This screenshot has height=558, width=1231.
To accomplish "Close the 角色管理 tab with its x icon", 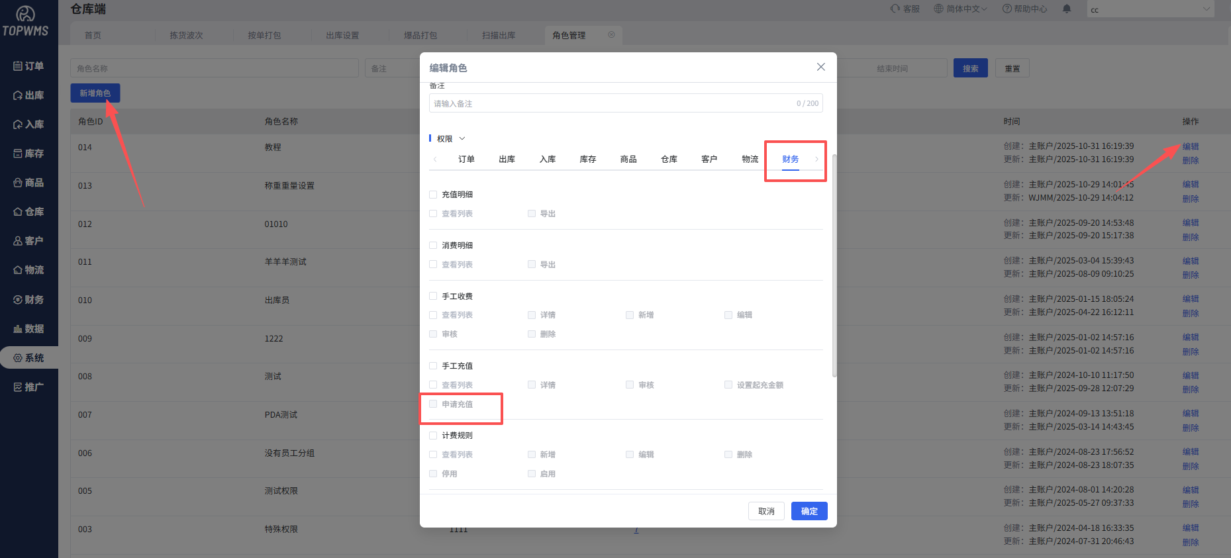I will pos(611,34).
